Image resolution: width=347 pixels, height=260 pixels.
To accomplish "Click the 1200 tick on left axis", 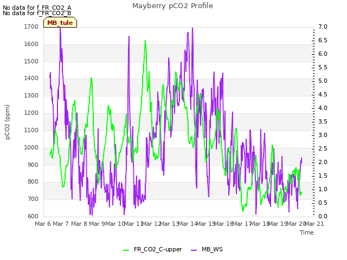I will 31,113.
